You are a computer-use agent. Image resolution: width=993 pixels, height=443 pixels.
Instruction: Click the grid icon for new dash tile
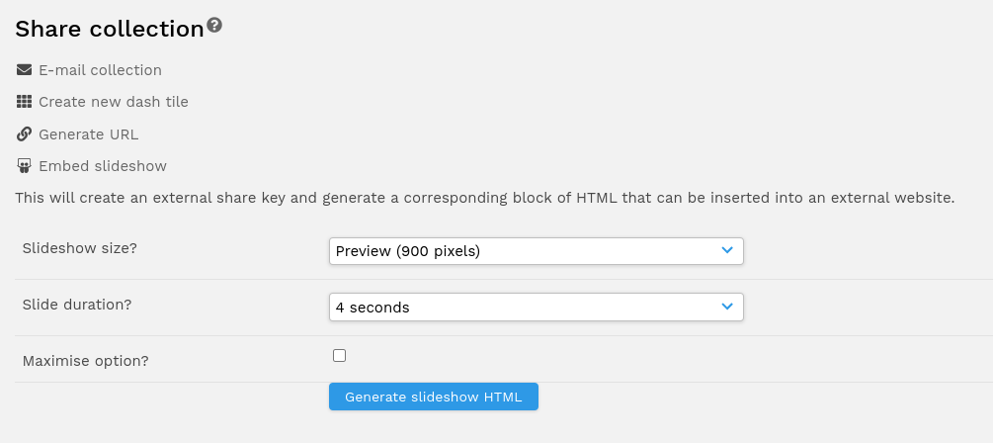point(24,102)
